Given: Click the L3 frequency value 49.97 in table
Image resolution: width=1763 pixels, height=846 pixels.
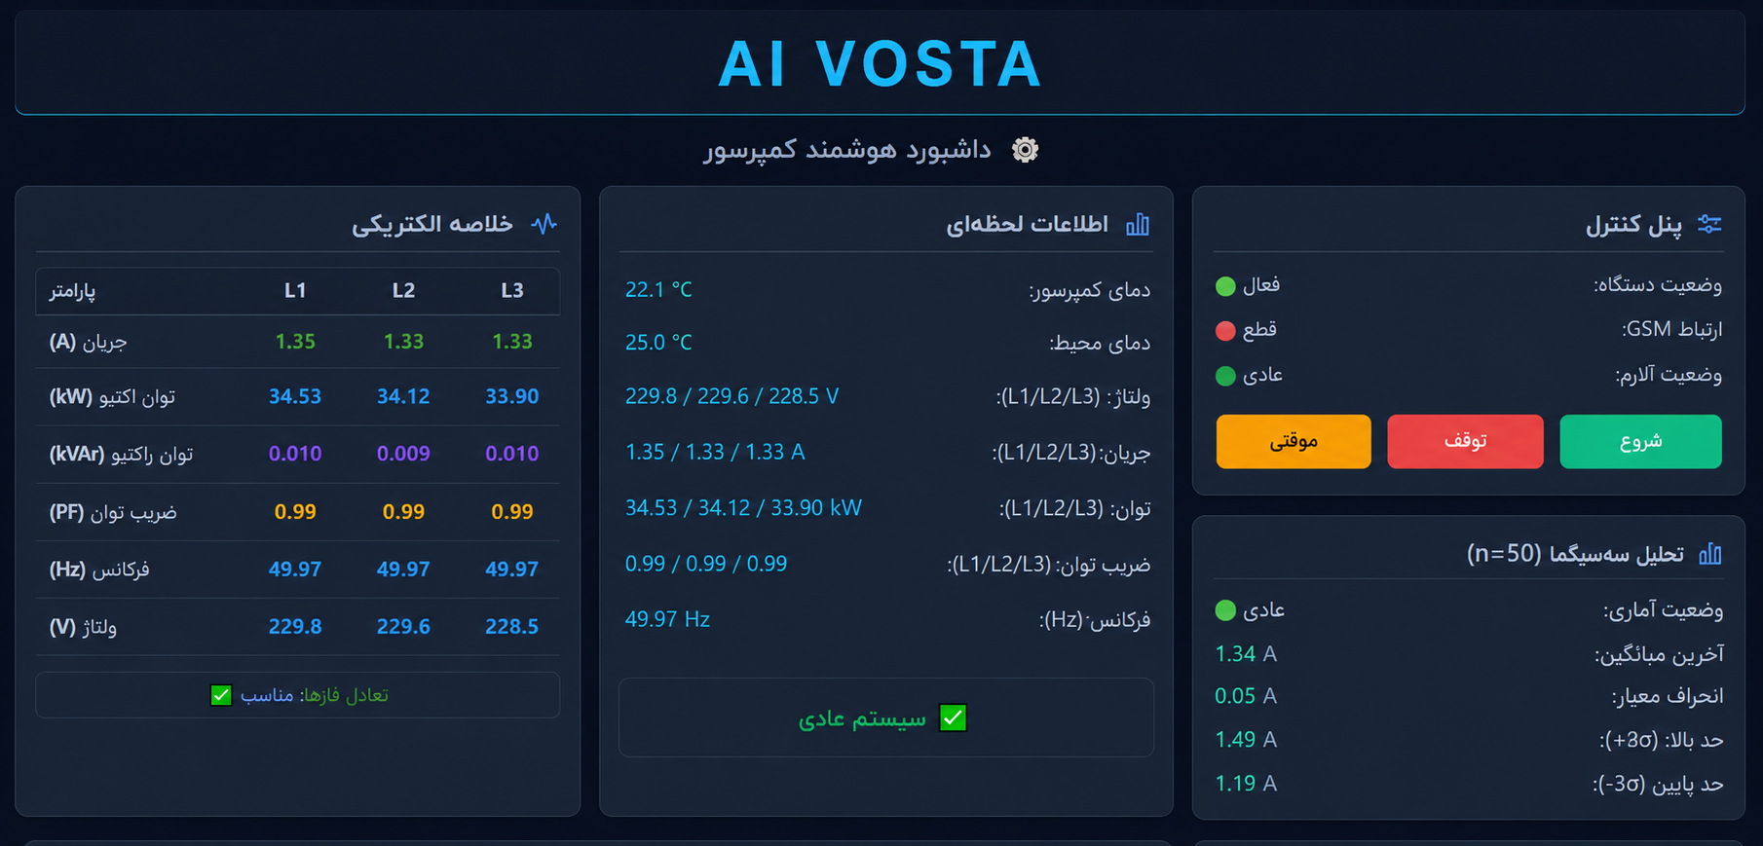Looking at the screenshot, I should click(511, 570).
